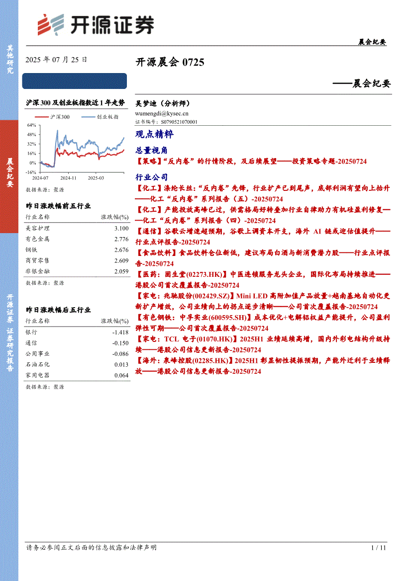Open the 【海外：泉峰控股(02285.HK)】 report link
Screen dimensions: 411x581
[263, 365]
